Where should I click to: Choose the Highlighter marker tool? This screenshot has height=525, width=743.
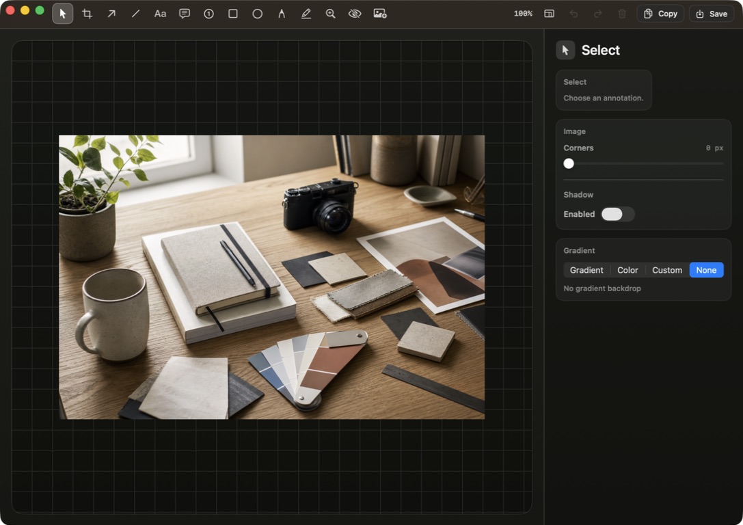[x=306, y=14]
